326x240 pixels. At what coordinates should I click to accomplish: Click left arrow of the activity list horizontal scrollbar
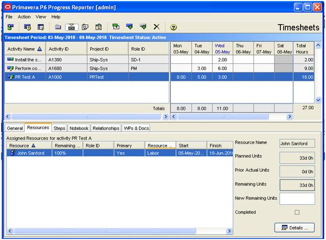tap(8, 116)
